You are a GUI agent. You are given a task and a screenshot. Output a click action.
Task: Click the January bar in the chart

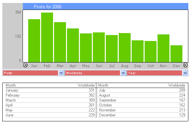tap(34, 41)
